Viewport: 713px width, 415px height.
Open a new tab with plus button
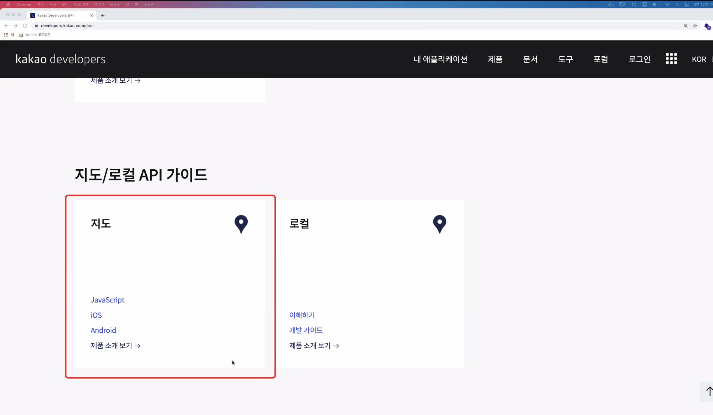(x=103, y=16)
